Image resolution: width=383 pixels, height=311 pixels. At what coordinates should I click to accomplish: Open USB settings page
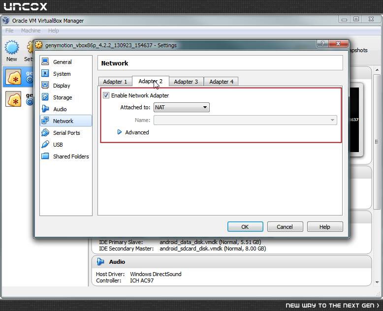pos(65,145)
